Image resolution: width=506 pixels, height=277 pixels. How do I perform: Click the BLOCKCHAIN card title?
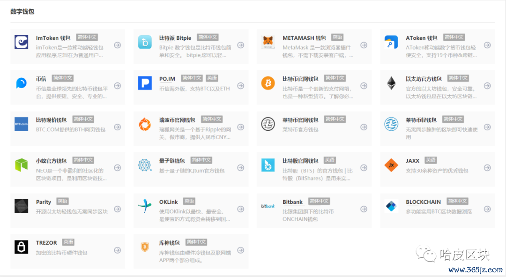click(424, 202)
